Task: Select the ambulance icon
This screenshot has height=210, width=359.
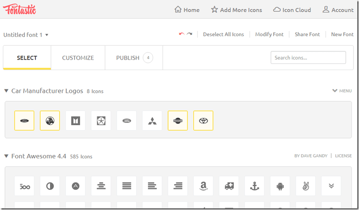Action: pos(229,186)
